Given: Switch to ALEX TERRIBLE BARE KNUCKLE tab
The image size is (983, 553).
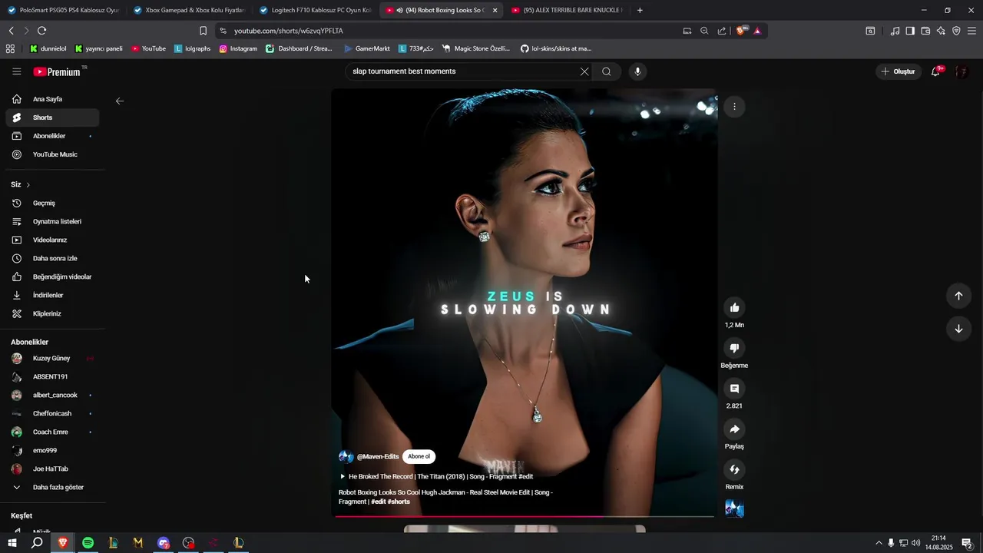Looking at the screenshot, I should [x=568, y=10].
